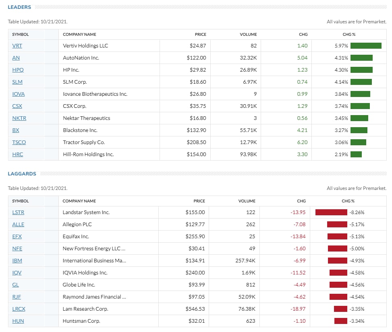Screen dimensions: 392x332
Task: Click SYMBOL header in Leaders table
Action: click(x=20, y=35)
